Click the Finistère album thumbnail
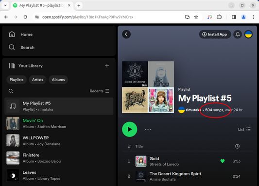This screenshot has width=259, height=186. 13,158
